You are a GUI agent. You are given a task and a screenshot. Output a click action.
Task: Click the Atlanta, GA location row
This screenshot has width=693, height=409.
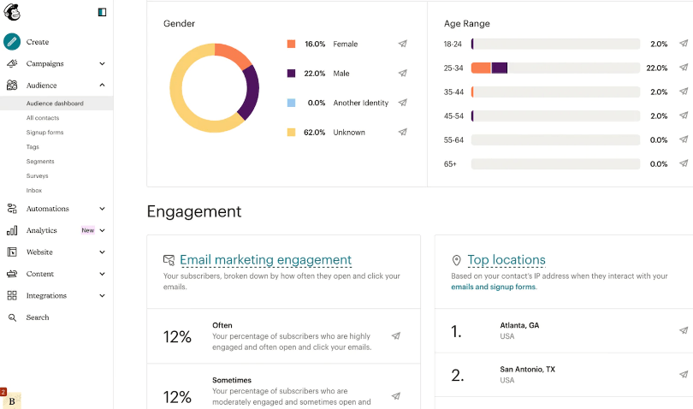564,331
